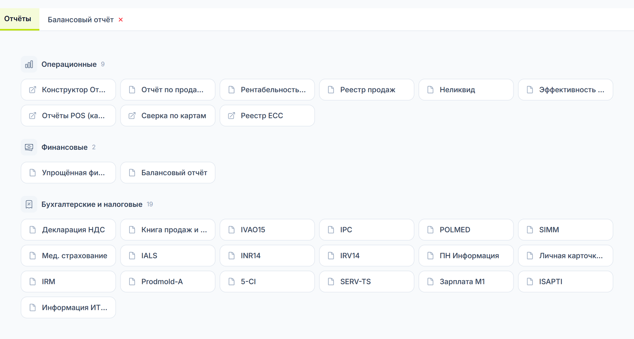This screenshot has width=634, height=339.
Task: Open the Балансовый отчёт tab
Action: click(x=81, y=19)
